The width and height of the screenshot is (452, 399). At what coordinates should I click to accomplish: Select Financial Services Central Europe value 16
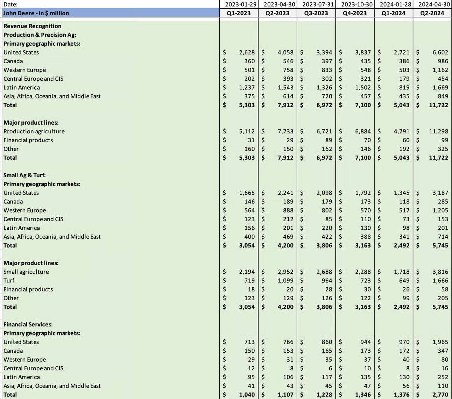pos(445,368)
